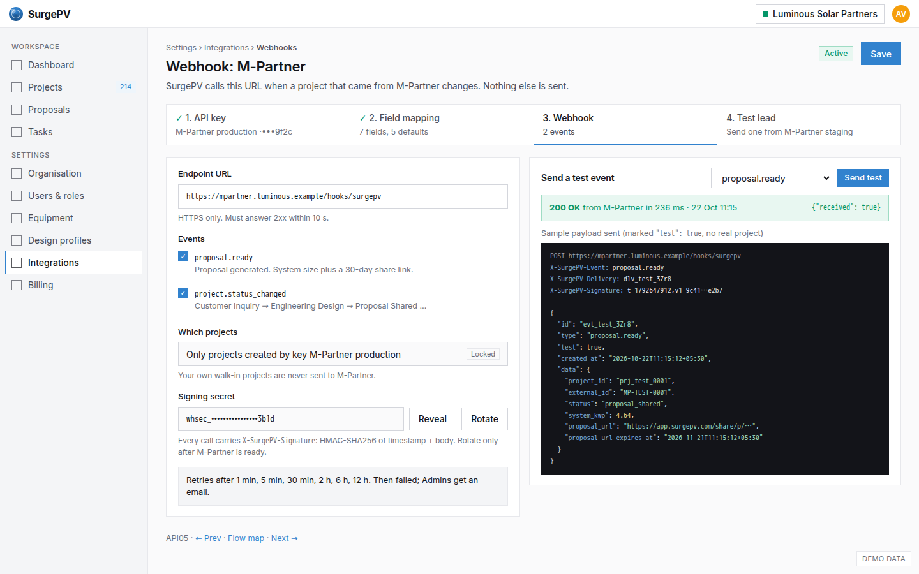The height and width of the screenshot is (574, 919).
Task: Click the Projects icon in the sidebar
Action: [17, 87]
